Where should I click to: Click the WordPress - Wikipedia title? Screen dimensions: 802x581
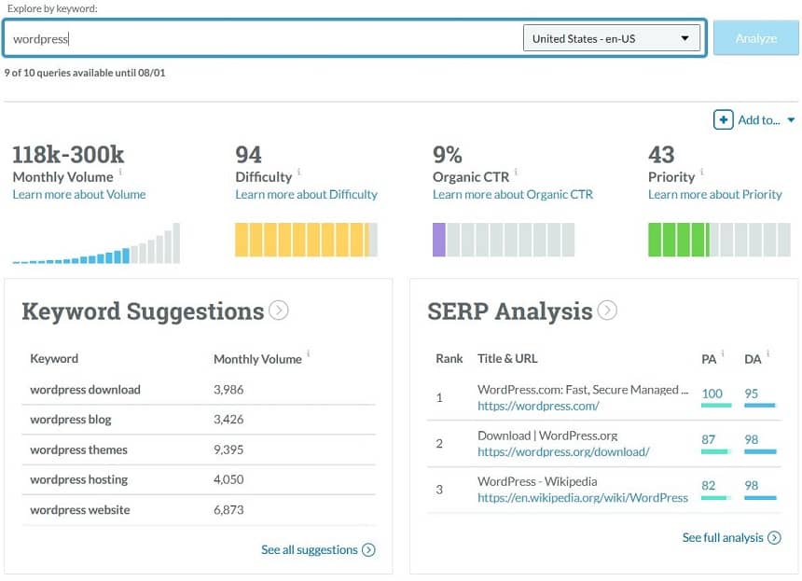[x=537, y=482]
